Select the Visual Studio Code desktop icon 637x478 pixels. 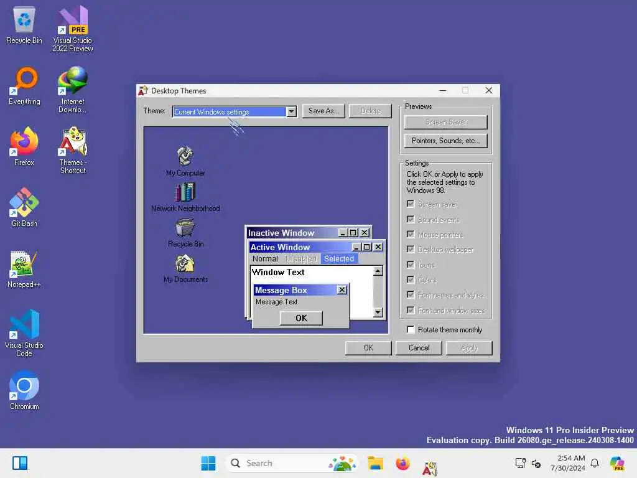click(24, 334)
